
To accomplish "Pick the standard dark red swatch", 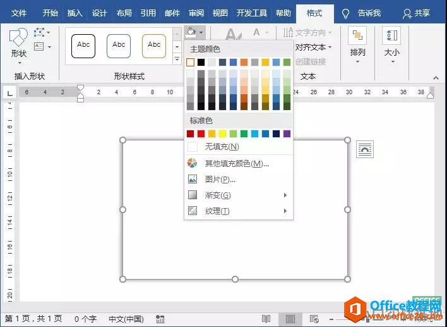I will coord(190,133).
